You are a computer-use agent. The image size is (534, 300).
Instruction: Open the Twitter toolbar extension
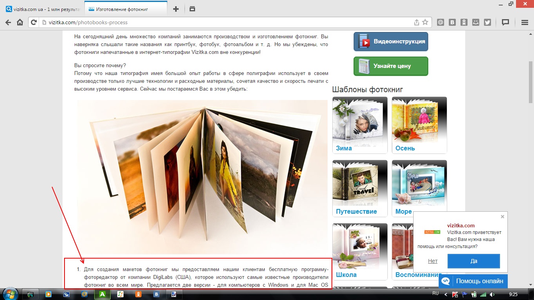(487, 23)
